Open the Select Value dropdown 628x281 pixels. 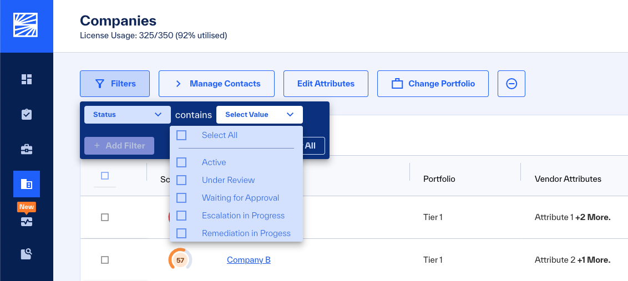click(x=260, y=115)
